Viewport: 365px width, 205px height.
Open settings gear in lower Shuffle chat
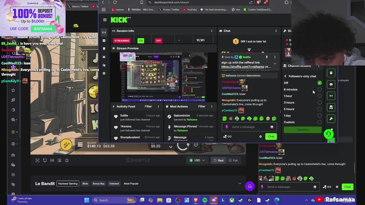337,187
